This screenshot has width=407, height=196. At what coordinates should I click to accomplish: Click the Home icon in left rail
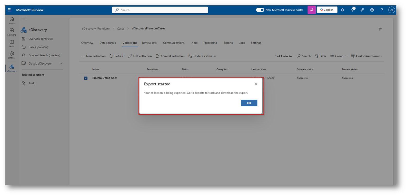(12, 20)
